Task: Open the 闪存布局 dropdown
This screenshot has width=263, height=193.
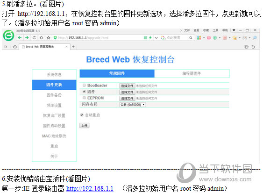Action: point(133,105)
